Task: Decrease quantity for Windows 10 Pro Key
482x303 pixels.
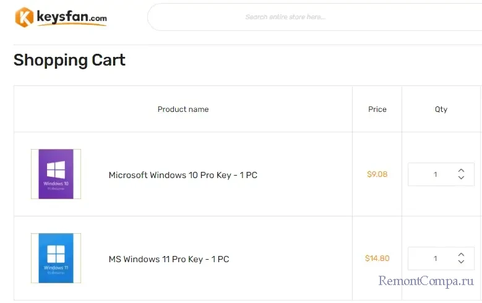Action: [461, 178]
